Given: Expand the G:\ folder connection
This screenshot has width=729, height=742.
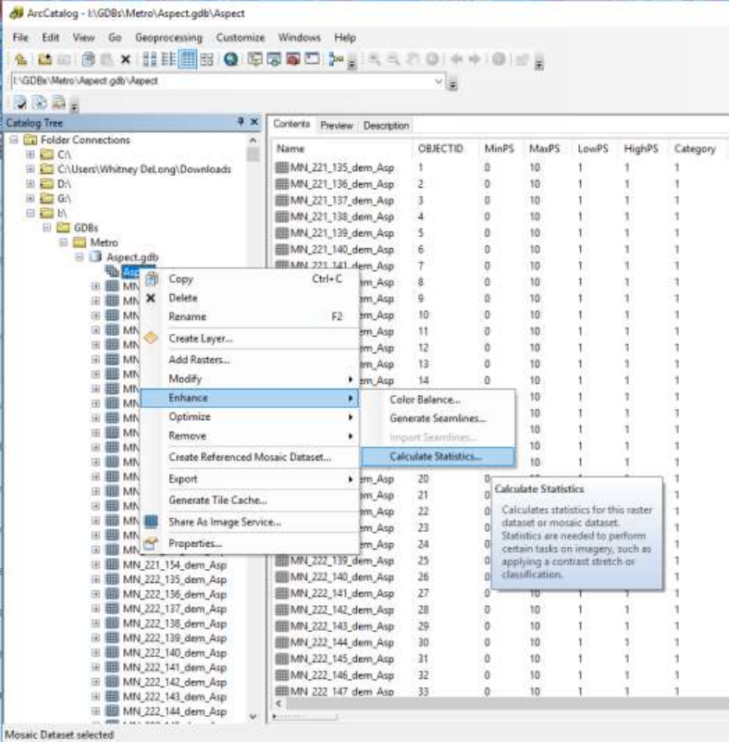Looking at the screenshot, I should 31,198.
